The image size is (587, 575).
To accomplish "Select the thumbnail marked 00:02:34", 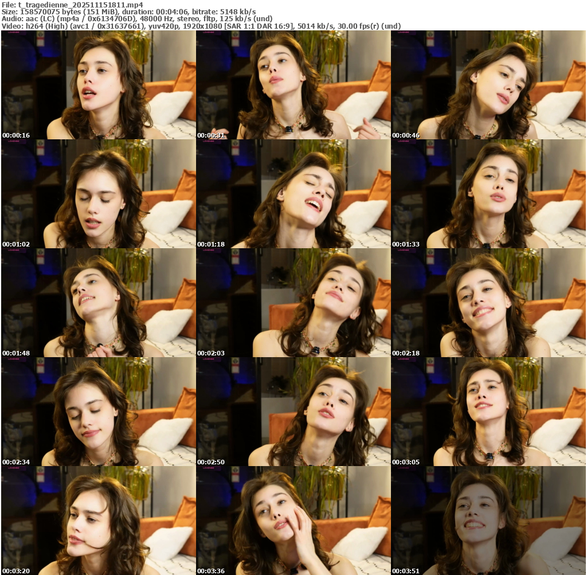I will [x=99, y=412].
